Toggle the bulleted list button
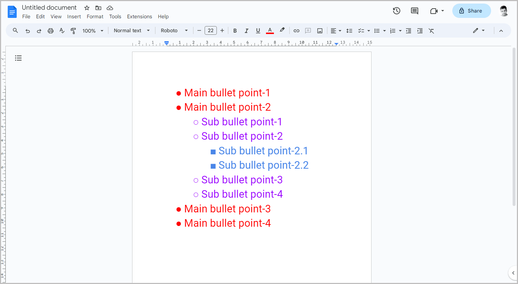 pyautogui.click(x=377, y=31)
